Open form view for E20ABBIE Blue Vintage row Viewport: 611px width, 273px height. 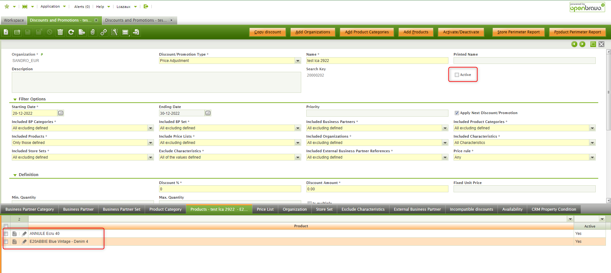coord(14,242)
